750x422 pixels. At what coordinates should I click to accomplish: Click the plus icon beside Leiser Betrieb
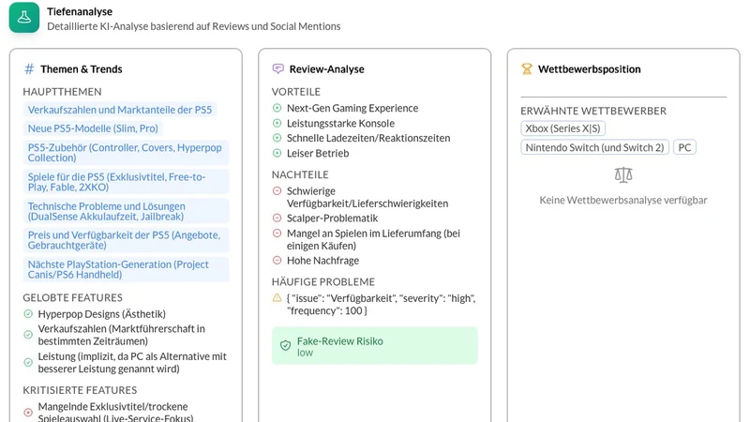(x=277, y=154)
